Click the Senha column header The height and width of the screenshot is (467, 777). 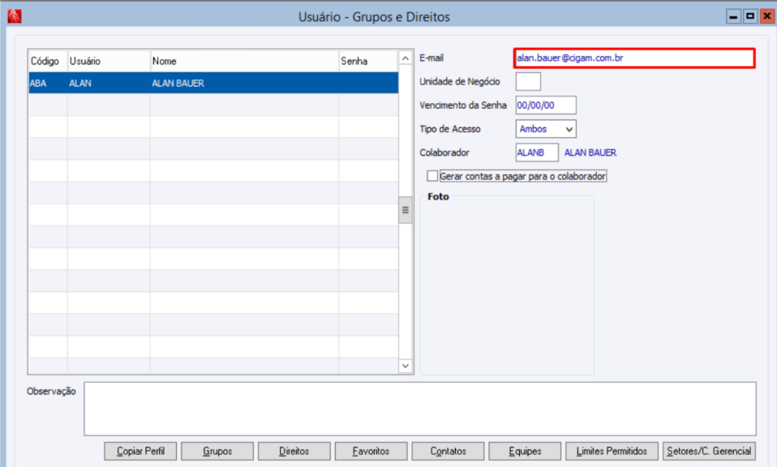369,61
